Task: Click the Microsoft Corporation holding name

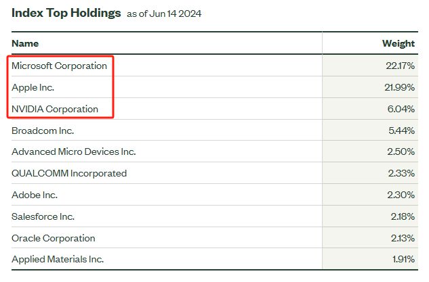Action: [59, 66]
